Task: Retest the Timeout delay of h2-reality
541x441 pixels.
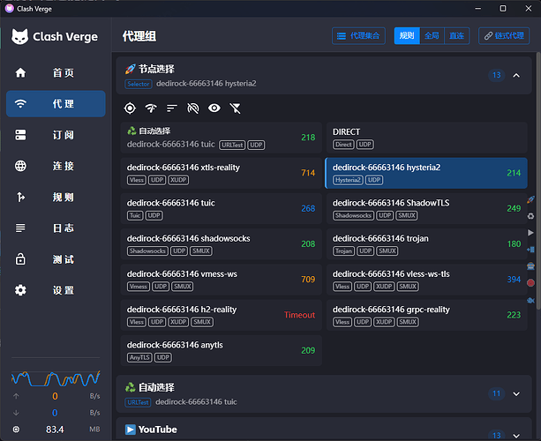Action: pyautogui.click(x=299, y=315)
